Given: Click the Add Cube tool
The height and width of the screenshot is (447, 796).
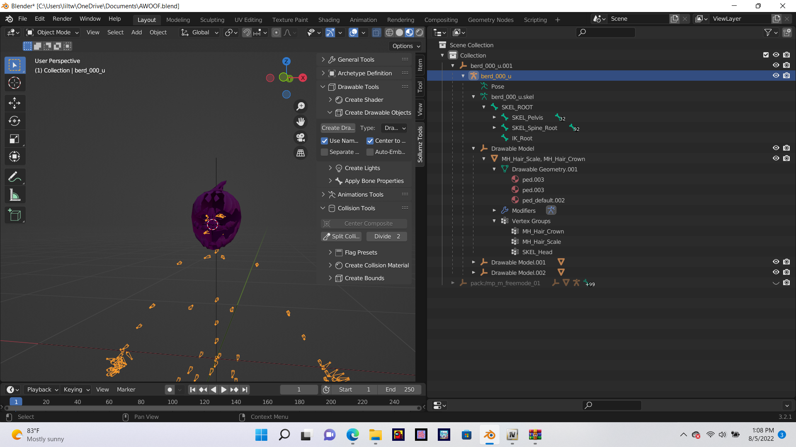Looking at the screenshot, I should coord(15,215).
